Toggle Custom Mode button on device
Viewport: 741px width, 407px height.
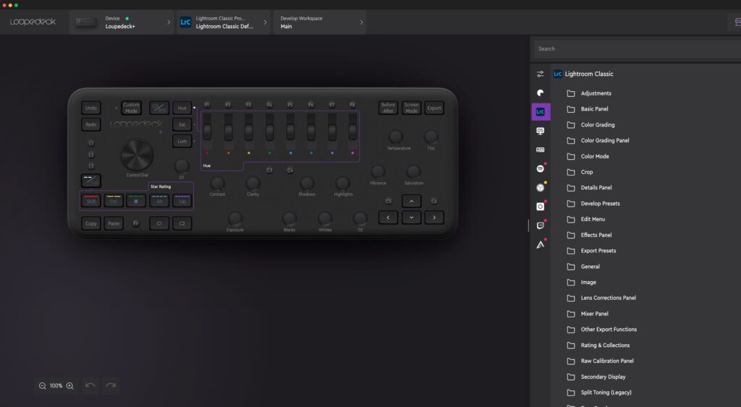click(132, 108)
